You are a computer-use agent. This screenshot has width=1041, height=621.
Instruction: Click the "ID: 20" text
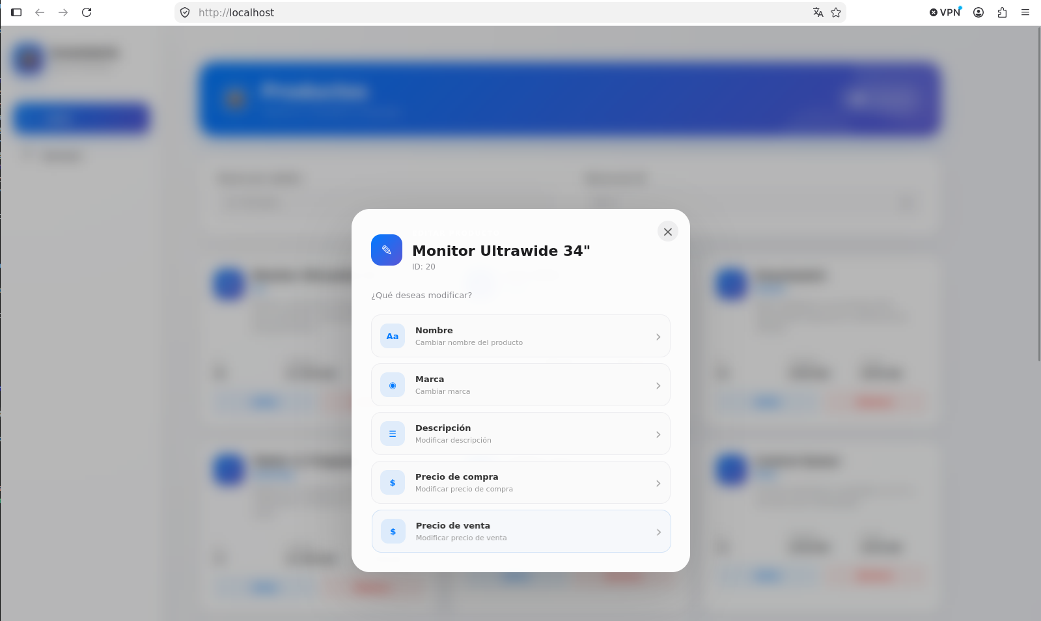(x=424, y=267)
